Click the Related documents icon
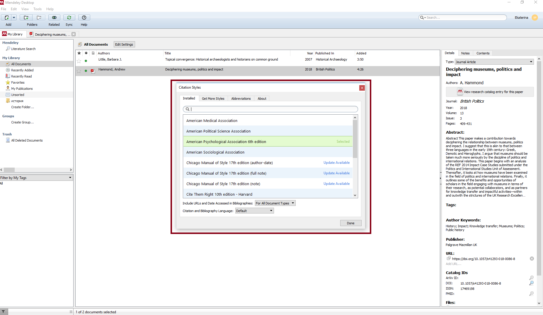Screen dimensions: 543x315 [54, 18]
